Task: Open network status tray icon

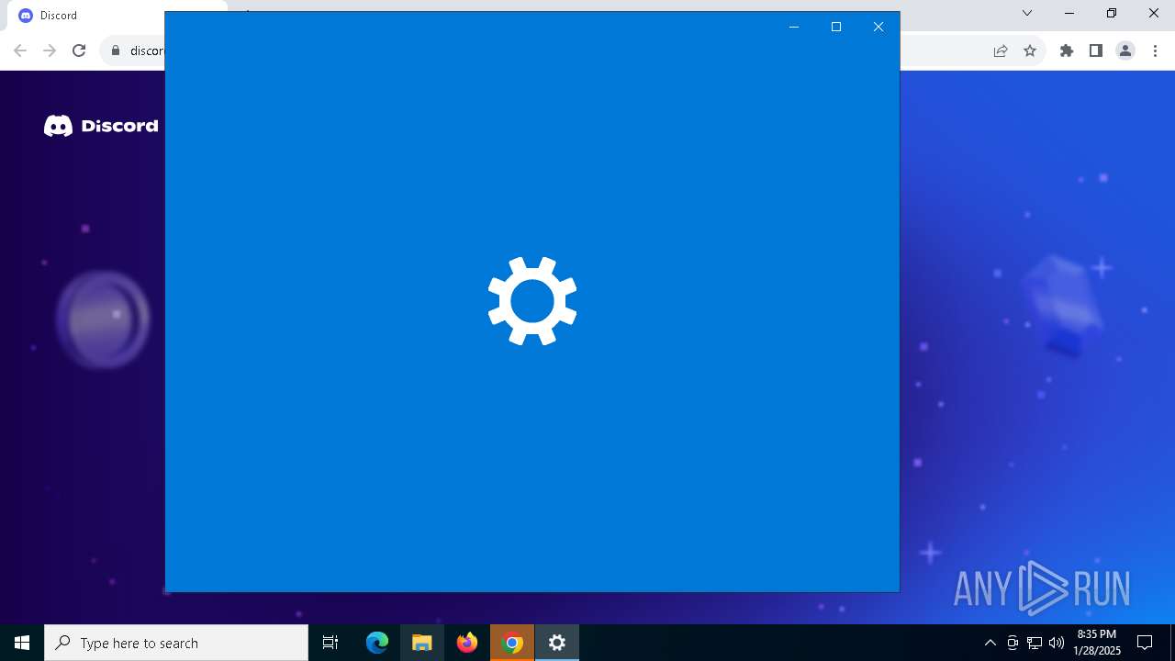Action: click(x=1035, y=643)
